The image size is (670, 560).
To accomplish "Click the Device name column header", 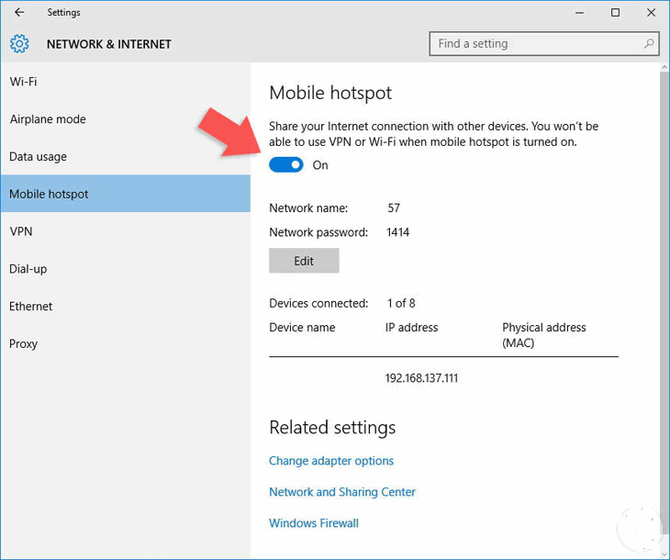I will [x=302, y=328].
